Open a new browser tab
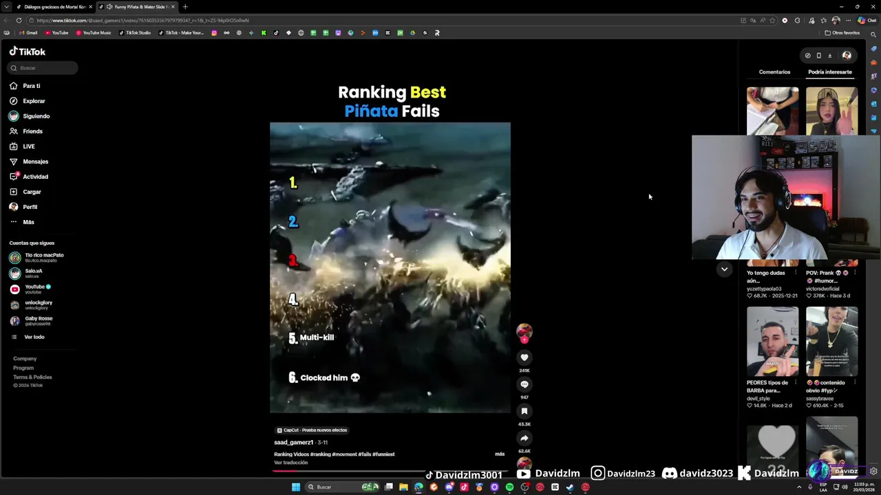881x495 pixels. click(185, 7)
